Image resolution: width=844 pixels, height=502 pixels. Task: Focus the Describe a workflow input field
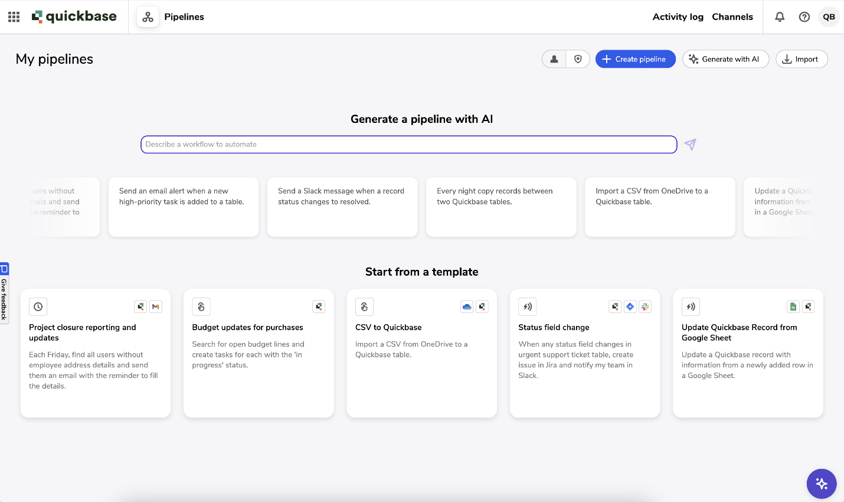(408, 145)
